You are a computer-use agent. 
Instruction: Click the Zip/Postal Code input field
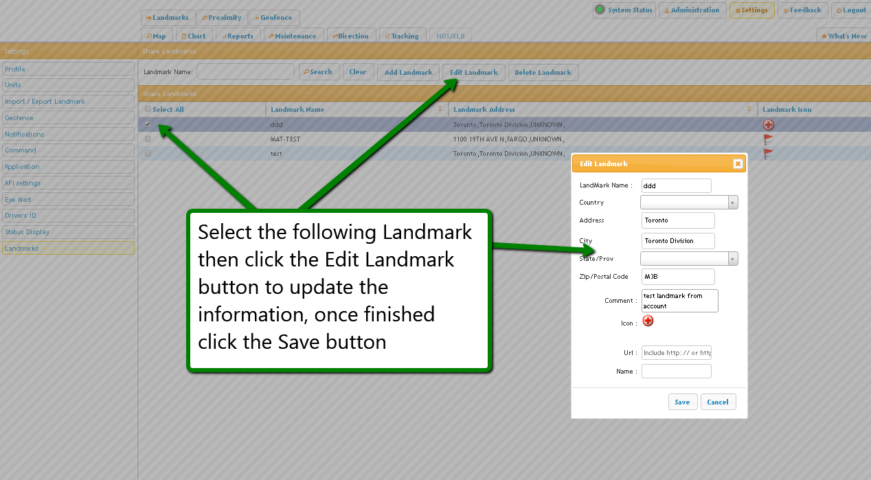click(x=678, y=277)
